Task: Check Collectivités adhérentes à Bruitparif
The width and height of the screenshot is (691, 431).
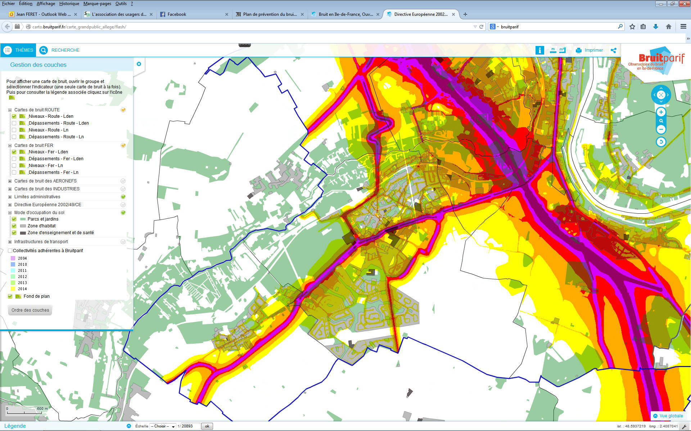Action: coord(10,250)
